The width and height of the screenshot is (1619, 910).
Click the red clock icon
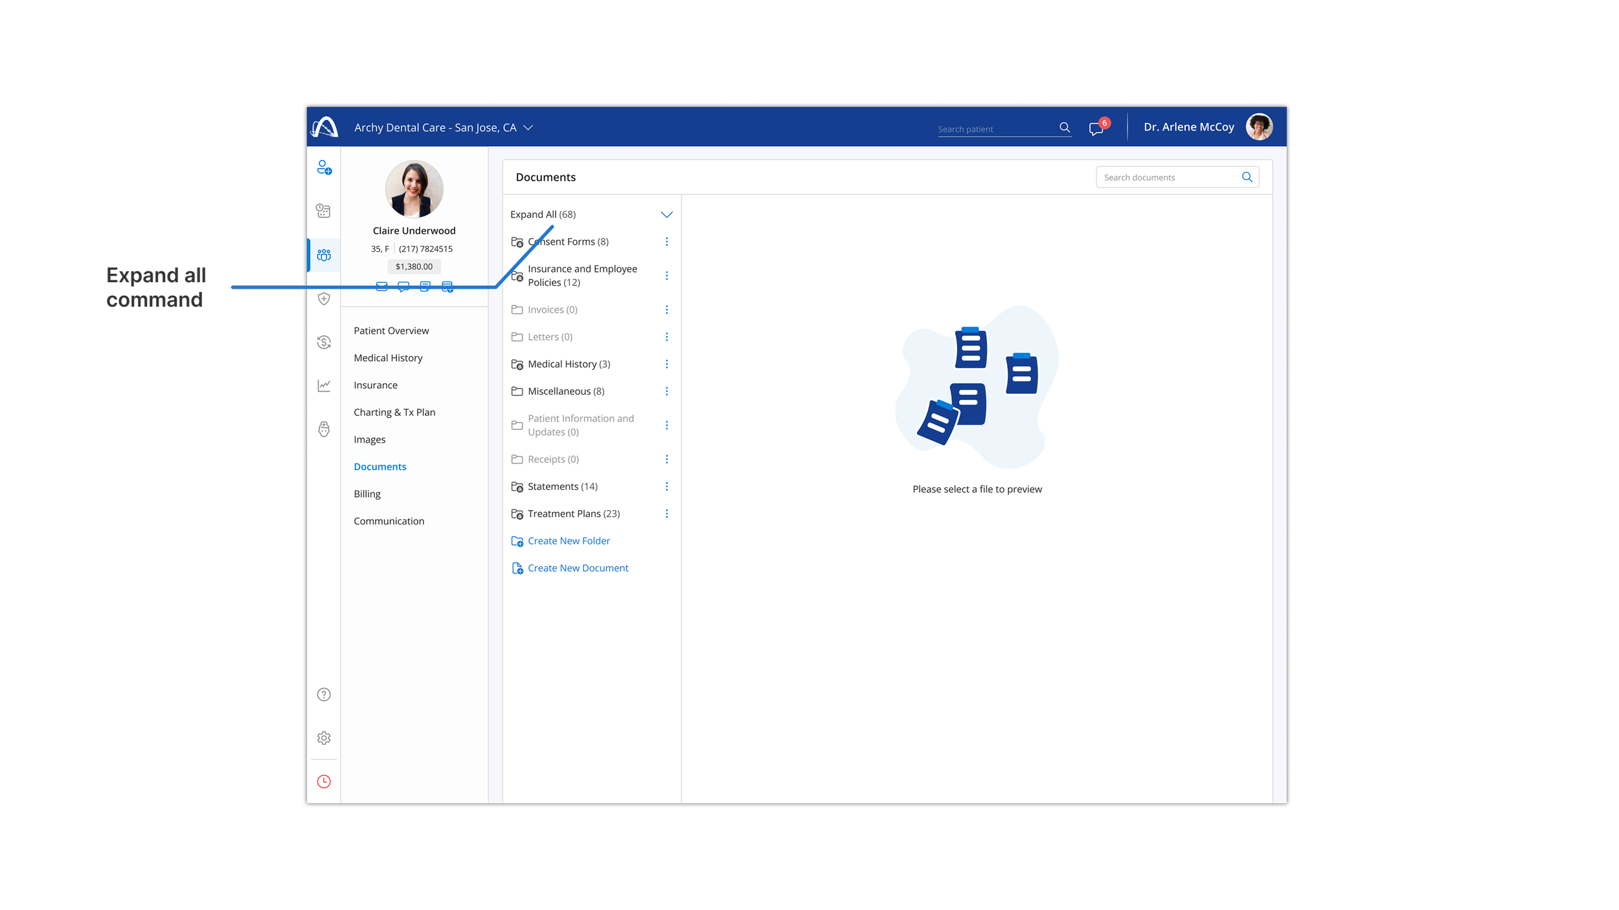[324, 781]
